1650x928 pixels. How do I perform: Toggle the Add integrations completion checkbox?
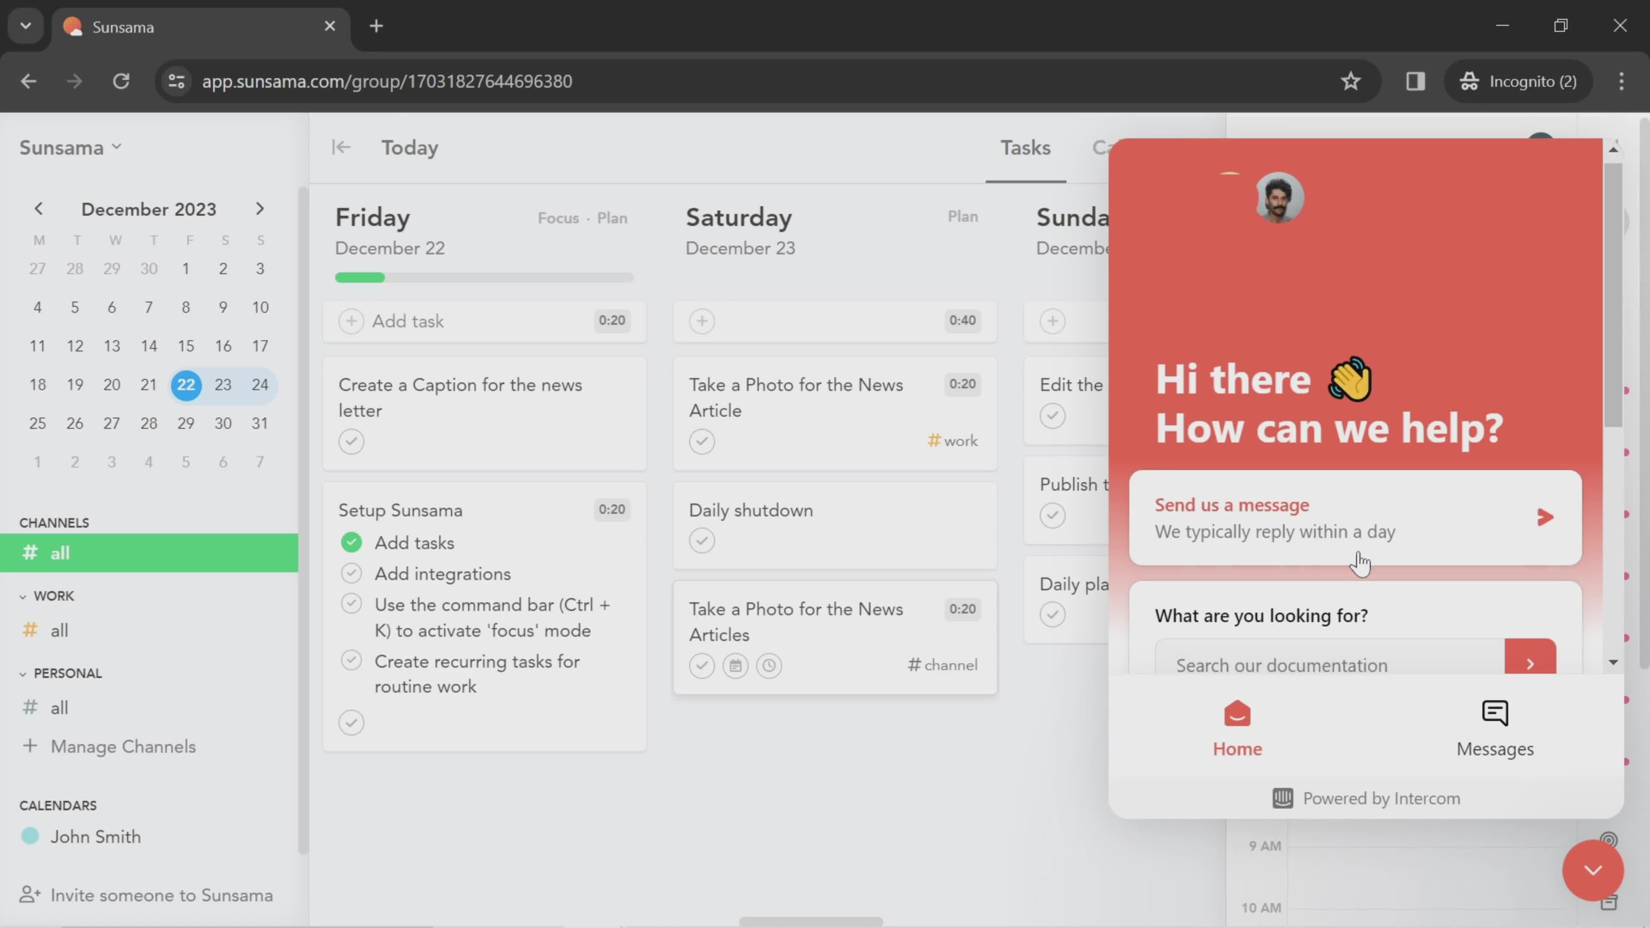coord(350,574)
